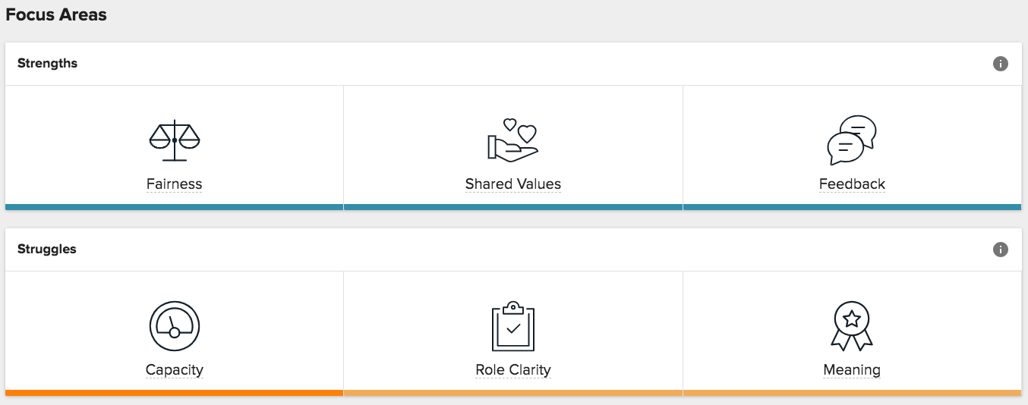
Task: Select the Shared Values hand-with-hearts icon
Action: tap(512, 140)
